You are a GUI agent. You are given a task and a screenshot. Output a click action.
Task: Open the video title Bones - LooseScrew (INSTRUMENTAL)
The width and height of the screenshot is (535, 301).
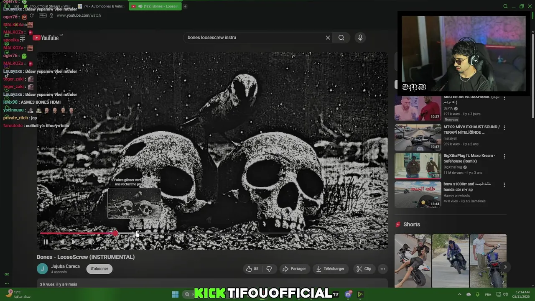86,257
